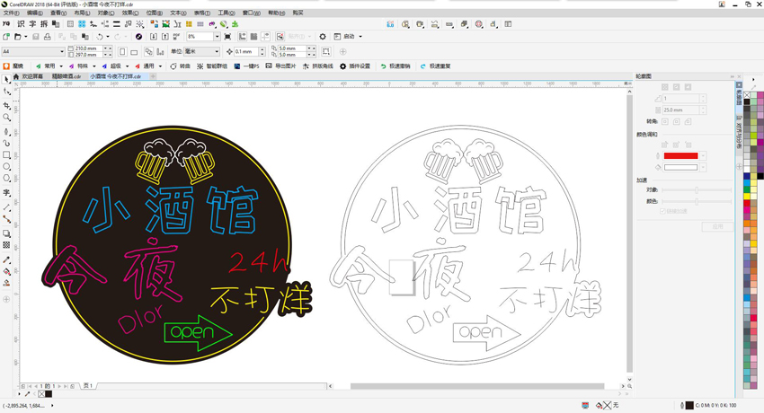Click the 颜色 acceleration slider
The image size is (764, 413).
(x=697, y=201)
